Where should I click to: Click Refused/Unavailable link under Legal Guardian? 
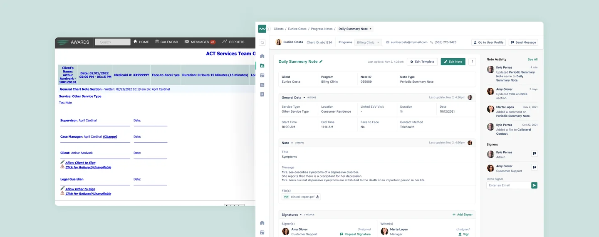point(88,194)
